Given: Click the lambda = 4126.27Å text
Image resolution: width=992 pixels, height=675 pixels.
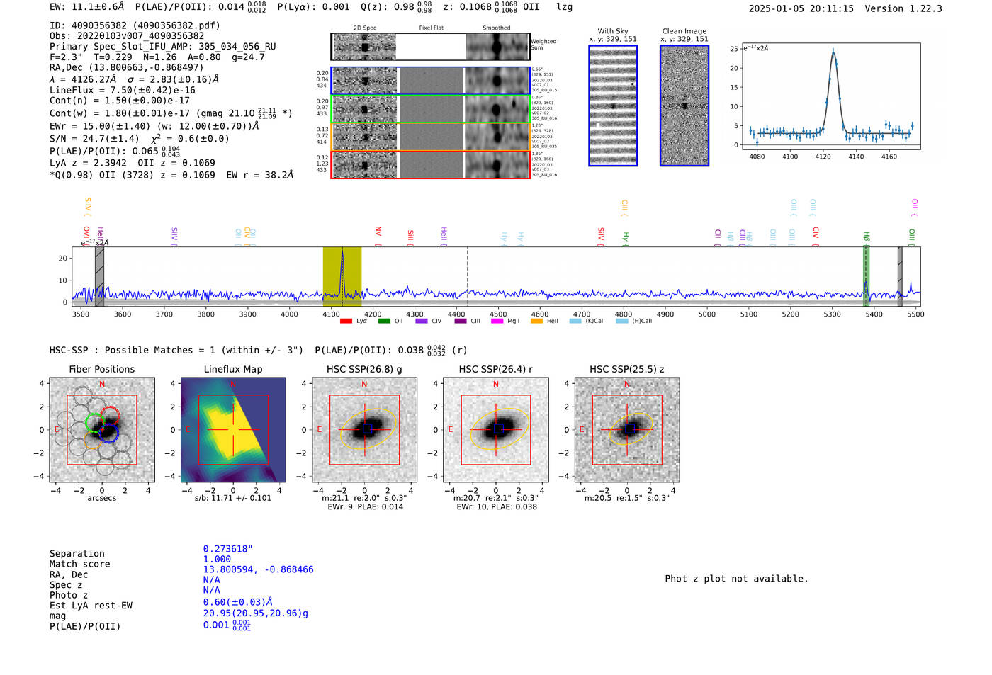Looking at the screenshot, I should click(135, 79).
